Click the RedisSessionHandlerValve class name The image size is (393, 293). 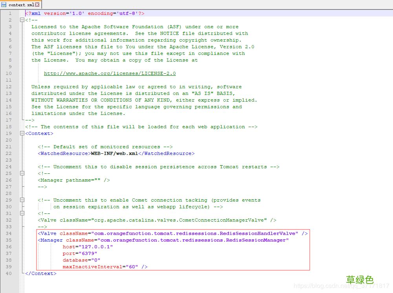[258, 233]
